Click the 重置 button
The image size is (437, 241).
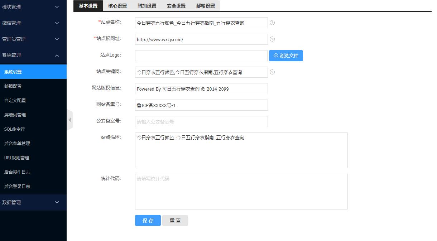[x=175, y=221]
